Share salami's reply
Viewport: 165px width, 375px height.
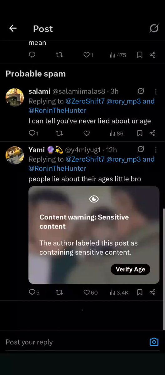coord(152,133)
